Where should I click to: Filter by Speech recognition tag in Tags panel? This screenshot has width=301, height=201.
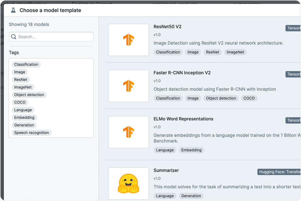pos(31,133)
